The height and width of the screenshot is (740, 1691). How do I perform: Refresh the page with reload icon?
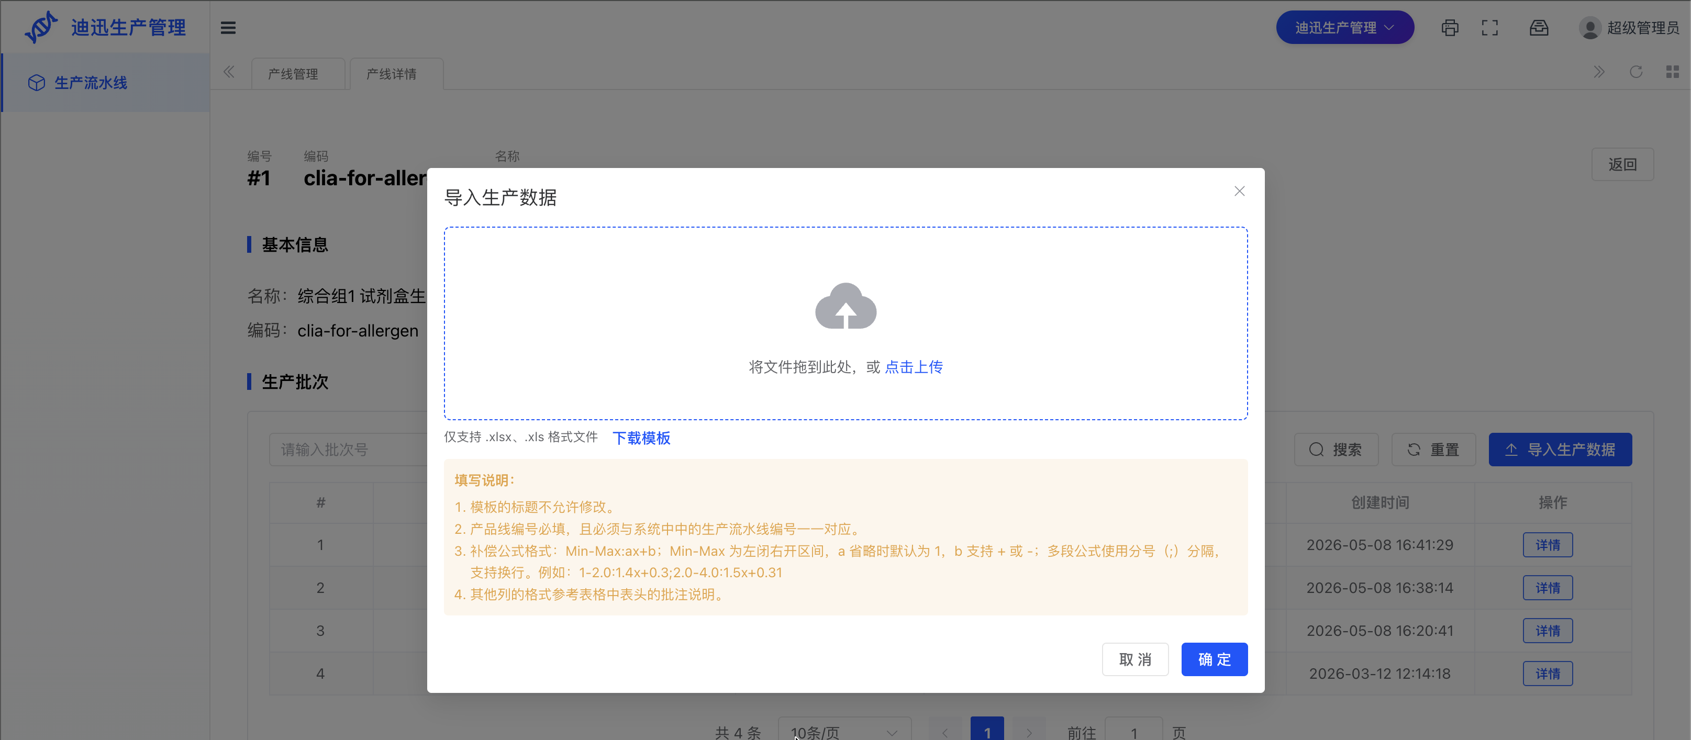(x=1635, y=72)
